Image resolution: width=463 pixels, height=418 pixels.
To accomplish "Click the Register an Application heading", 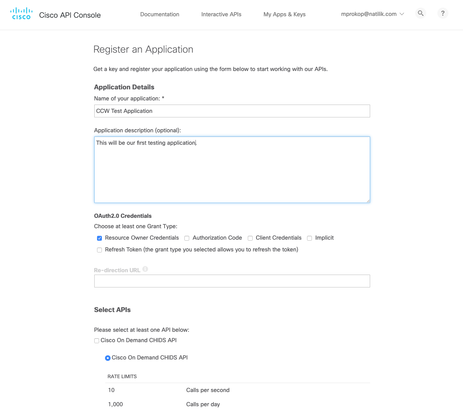I will coord(143,50).
